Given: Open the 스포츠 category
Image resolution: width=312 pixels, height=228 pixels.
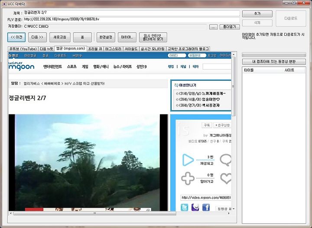Looking at the screenshot, I should [x=72, y=66].
